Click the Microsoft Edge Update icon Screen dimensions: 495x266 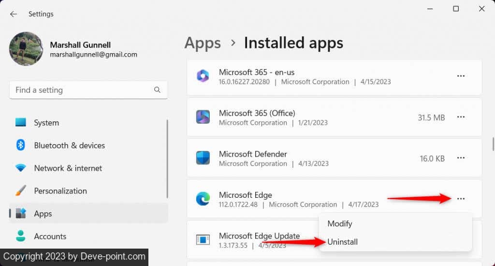(203, 239)
